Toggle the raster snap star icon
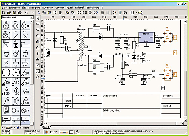Screen dimensions: 189x136 [x=47, y=132]
